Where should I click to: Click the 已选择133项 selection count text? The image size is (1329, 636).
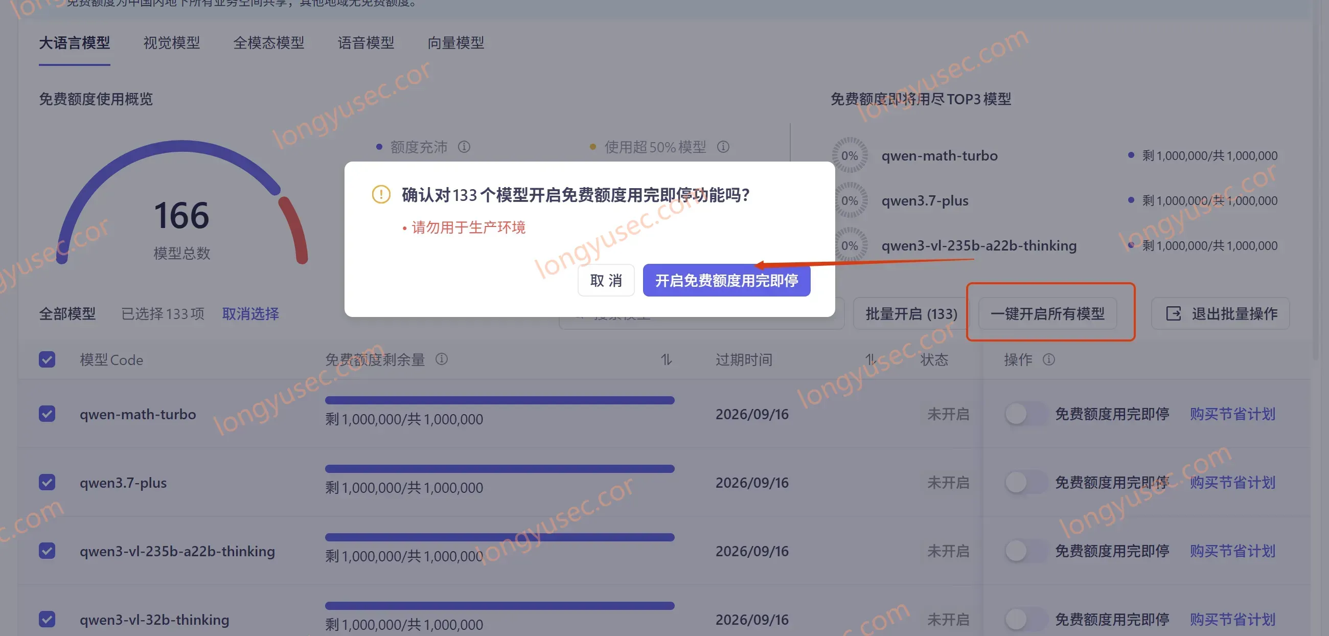click(163, 313)
